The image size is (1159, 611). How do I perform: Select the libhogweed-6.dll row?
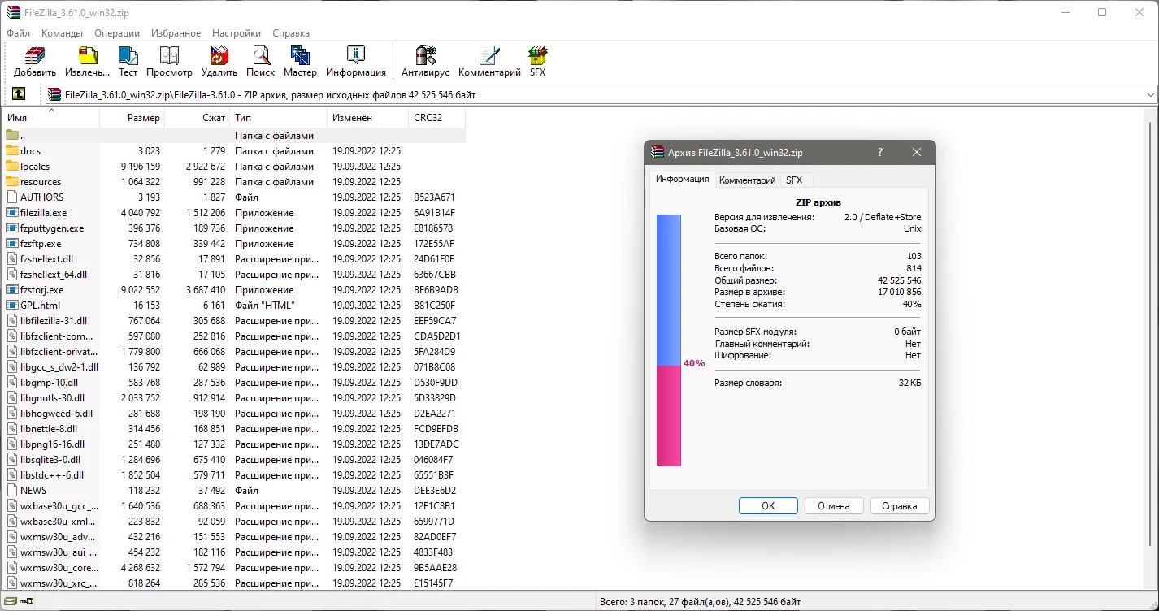[234, 413]
